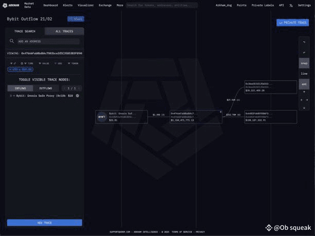Open the Value filter dropdown
Viewport: 315px width, 236px height.
44,63
